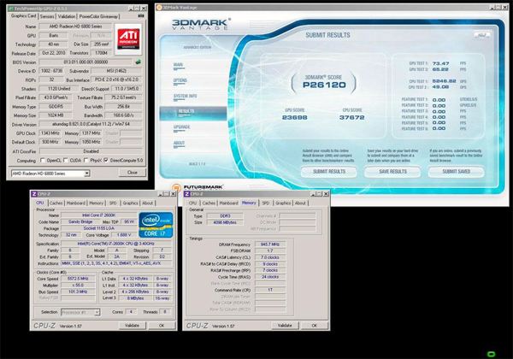This screenshot has width=513, height=359.
Task: Click the GPU Clock value 1343 MHz
Action: point(50,133)
